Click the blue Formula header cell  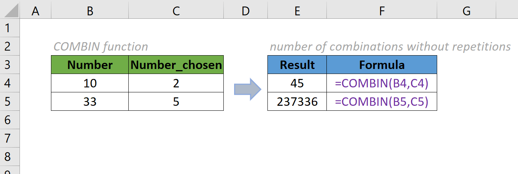pos(382,65)
